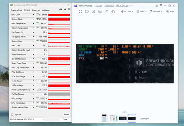Select the second thumbnail in the filmstrip
Image resolution: width=184 pixels, height=126 pixels.
pos(113,118)
